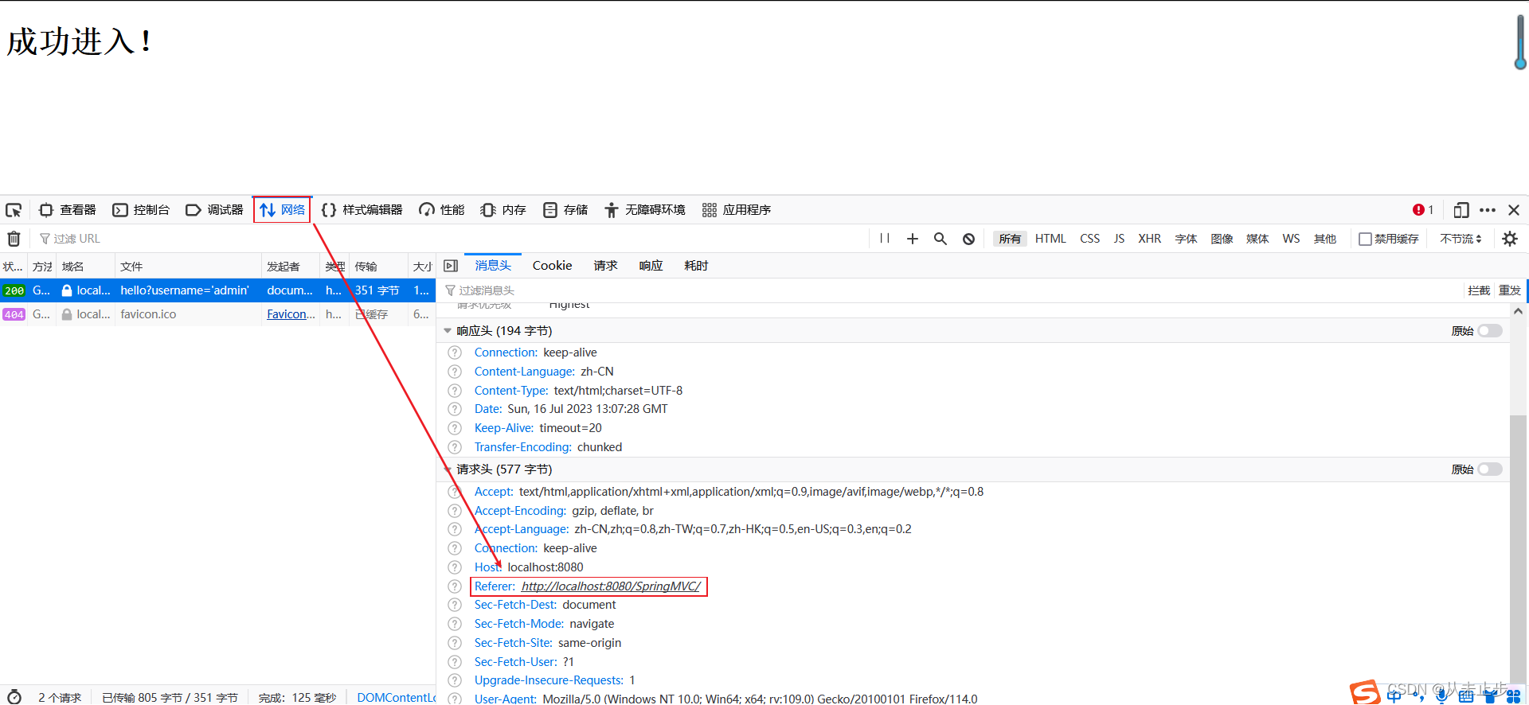Select the 所有 filter button
The image size is (1529, 705).
[1010, 239]
